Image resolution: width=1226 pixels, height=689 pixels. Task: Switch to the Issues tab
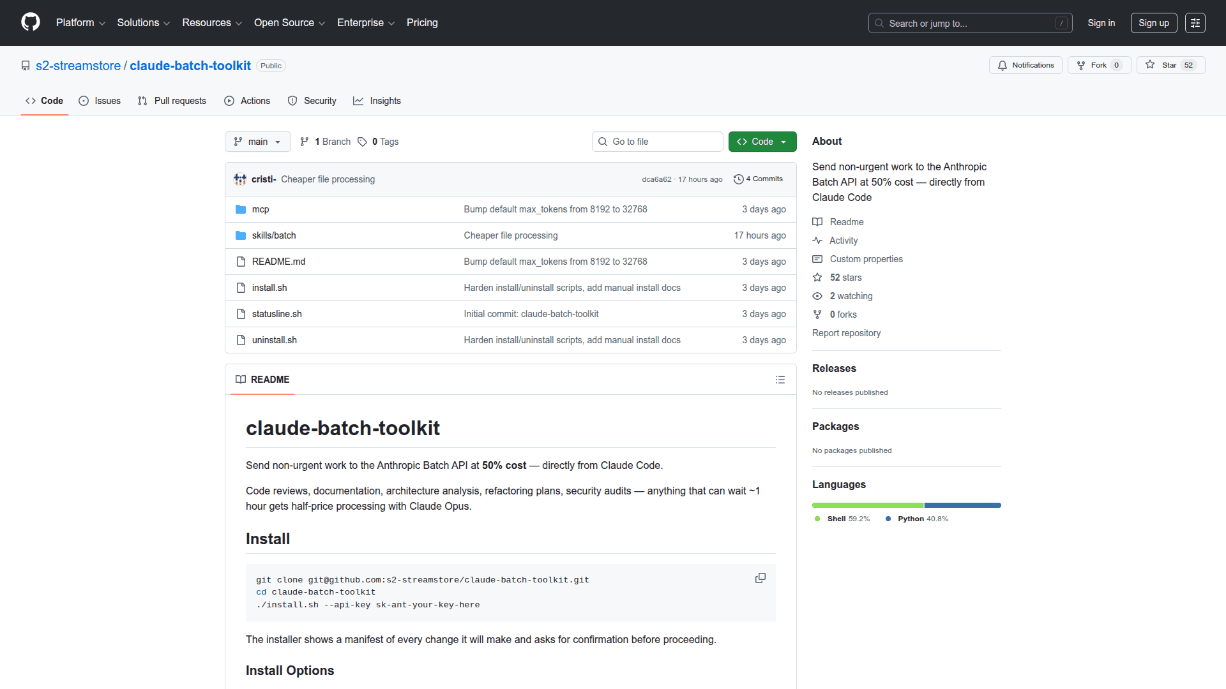[x=100, y=101]
